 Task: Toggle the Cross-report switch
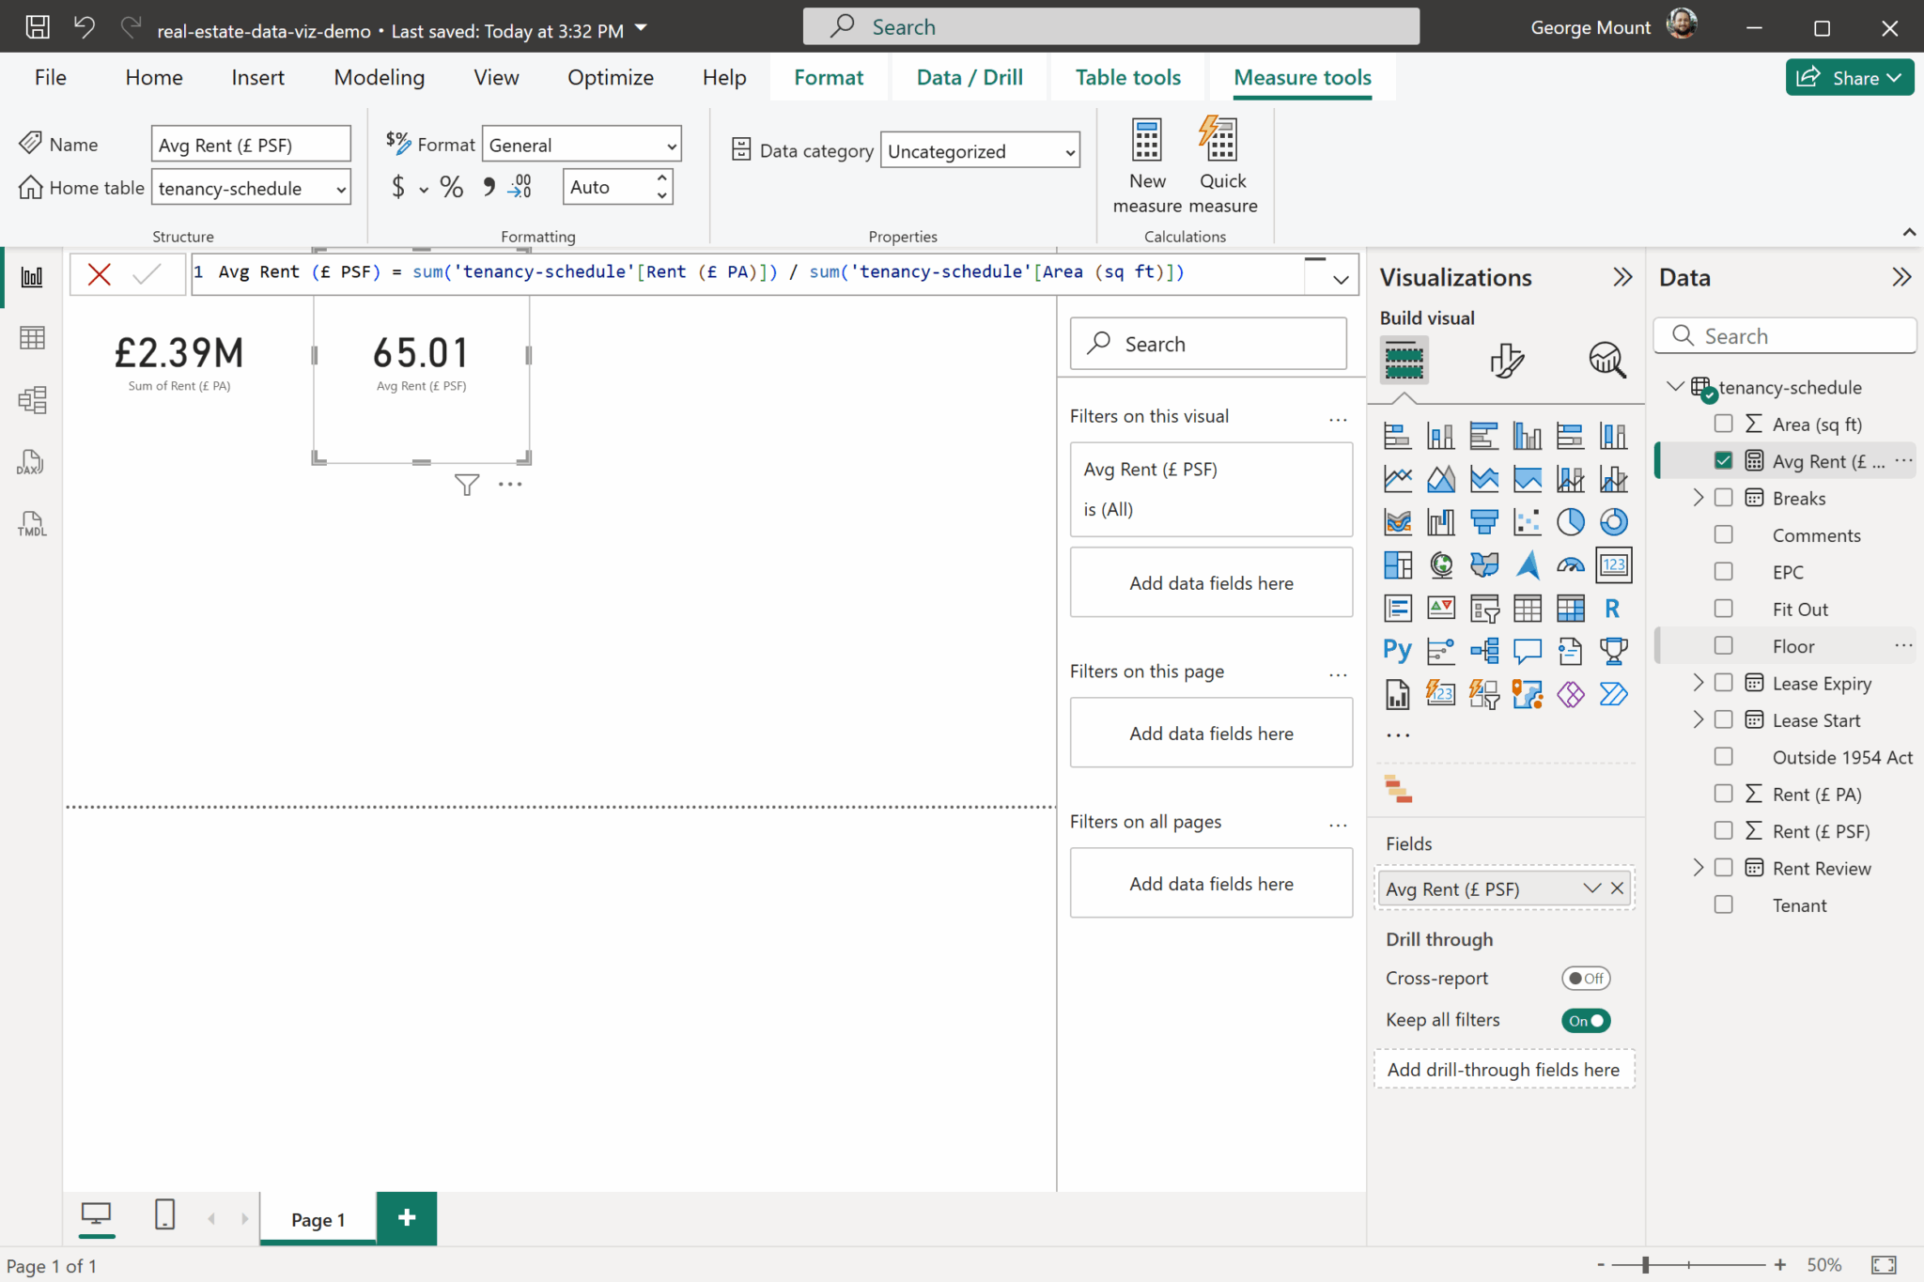[x=1586, y=978]
